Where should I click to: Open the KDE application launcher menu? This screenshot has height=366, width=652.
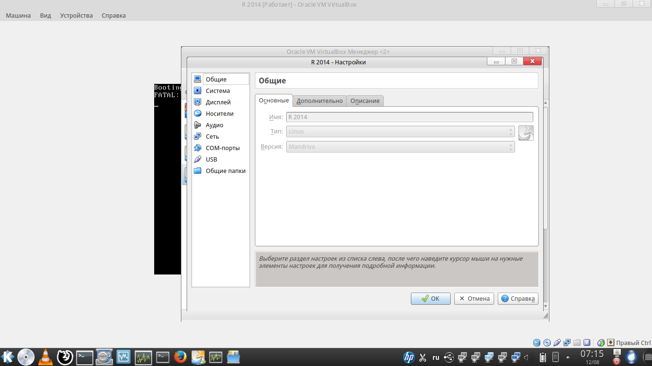coord(8,357)
